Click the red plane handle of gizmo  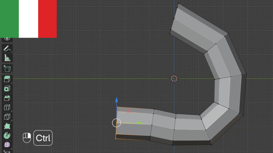(x=128, y=111)
